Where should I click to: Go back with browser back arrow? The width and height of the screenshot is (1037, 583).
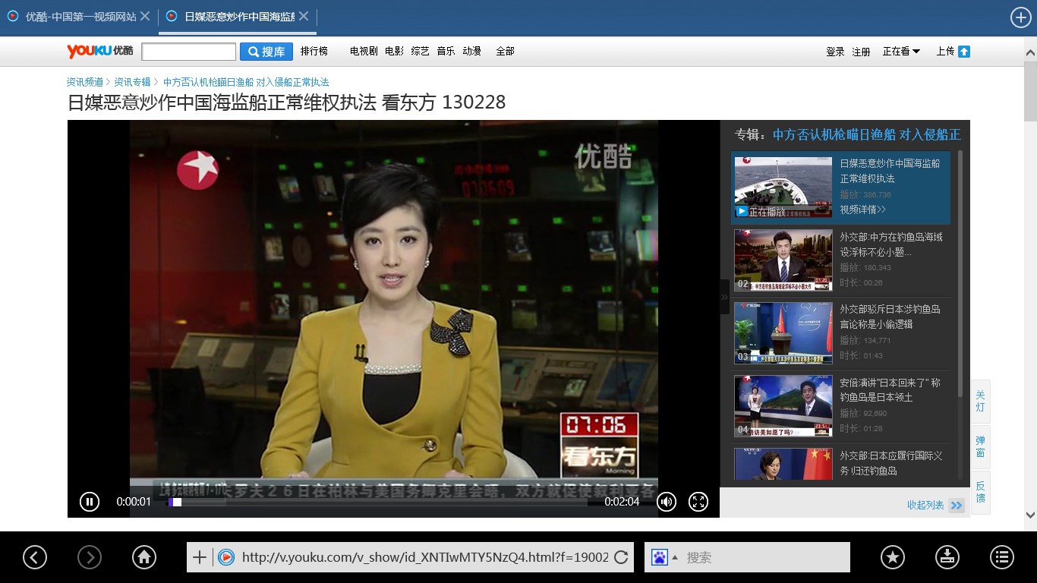(35, 557)
